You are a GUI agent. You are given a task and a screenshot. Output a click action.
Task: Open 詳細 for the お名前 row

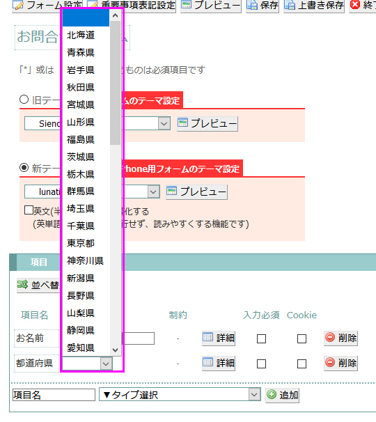click(x=219, y=338)
